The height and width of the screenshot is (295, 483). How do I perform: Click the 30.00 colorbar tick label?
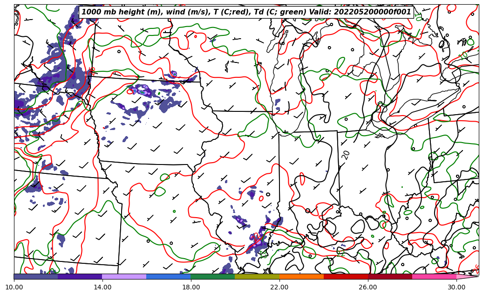pyautogui.click(x=456, y=287)
